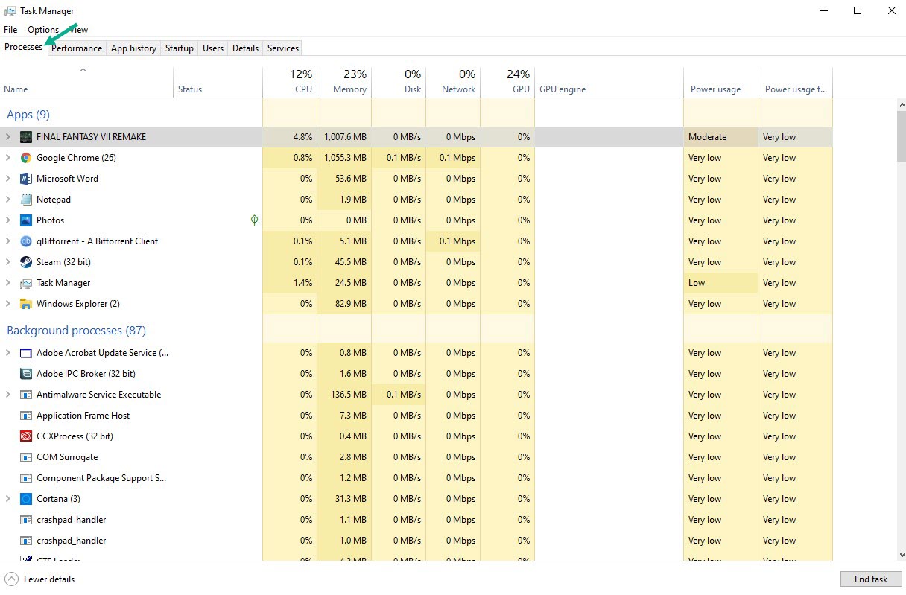Click the Adobe IPC Broker icon
Screen dimensions: 906x595
26,374
